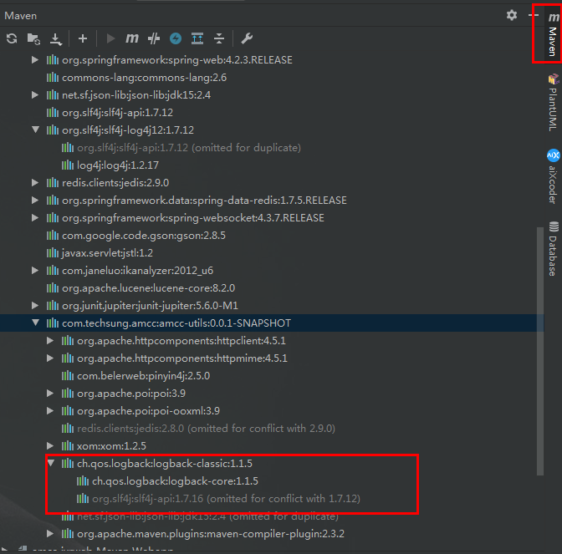Collapse the logback-classic:1.1.5 node
The image size is (562, 554).
point(51,463)
